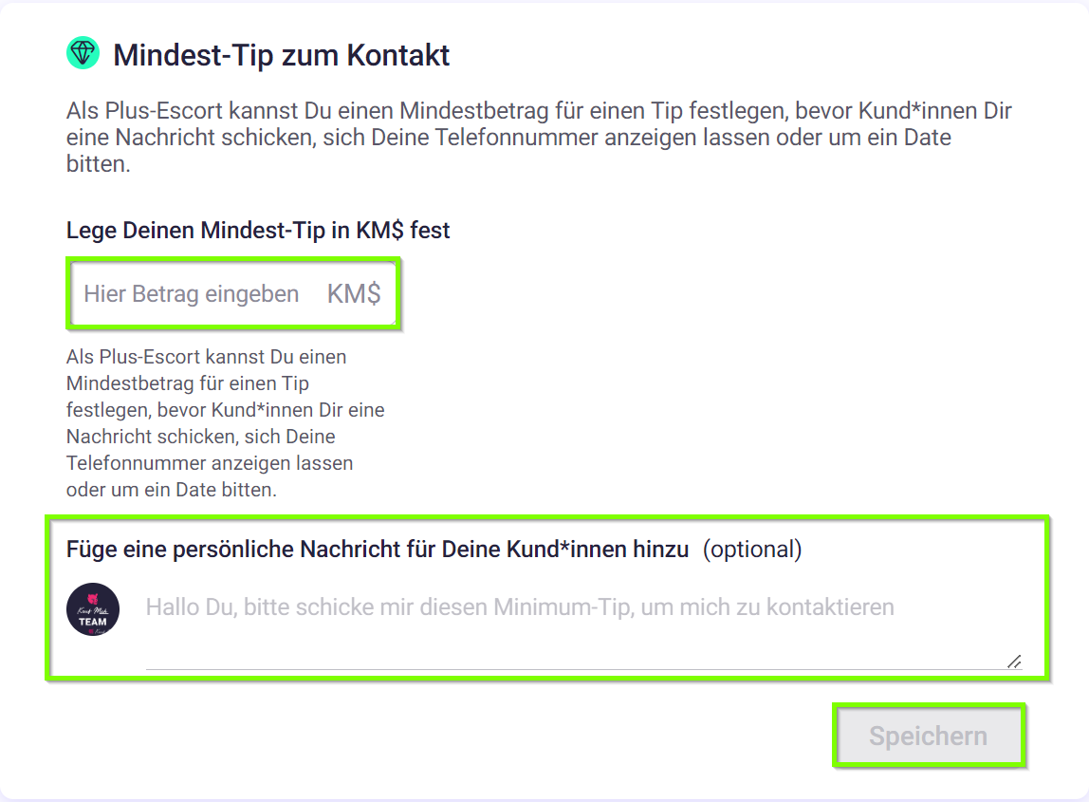This screenshot has height=802, width=1089.
Task: Click the '(optional)' text
Action: [x=752, y=549]
